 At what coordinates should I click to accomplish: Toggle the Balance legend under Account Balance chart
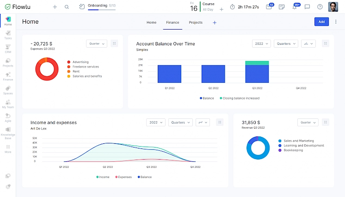[x=207, y=98]
